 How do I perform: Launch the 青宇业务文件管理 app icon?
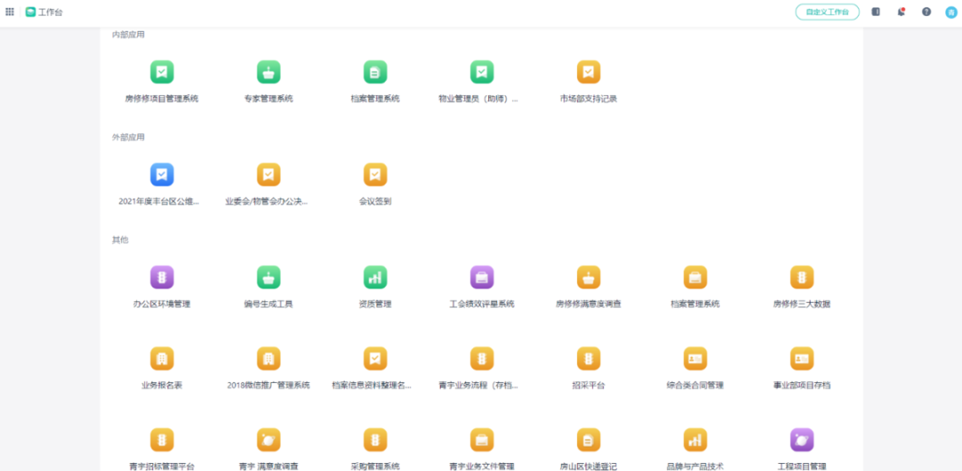pyautogui.click(x=482, y=439)
